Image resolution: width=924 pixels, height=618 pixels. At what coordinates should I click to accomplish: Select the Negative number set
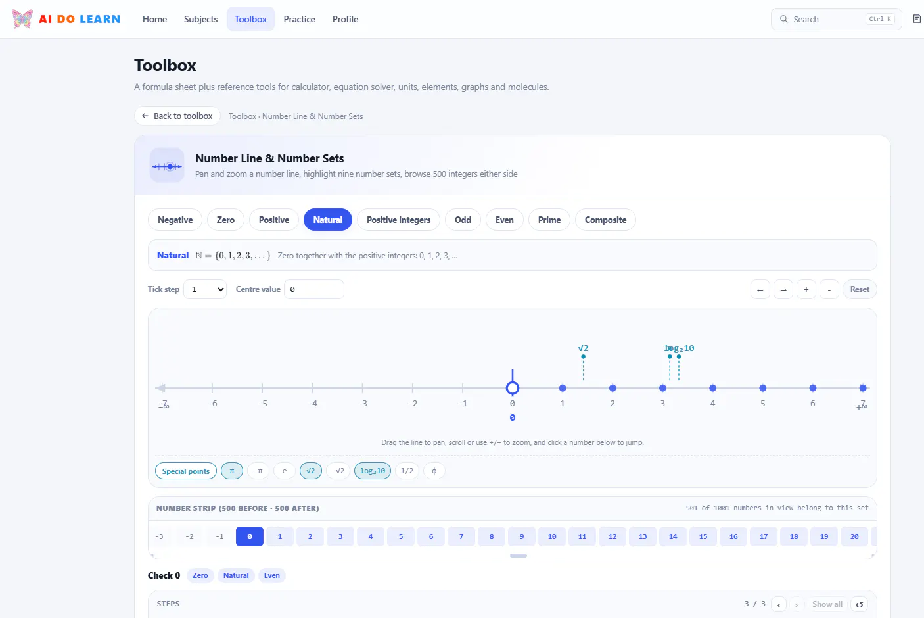coord(175,220)
